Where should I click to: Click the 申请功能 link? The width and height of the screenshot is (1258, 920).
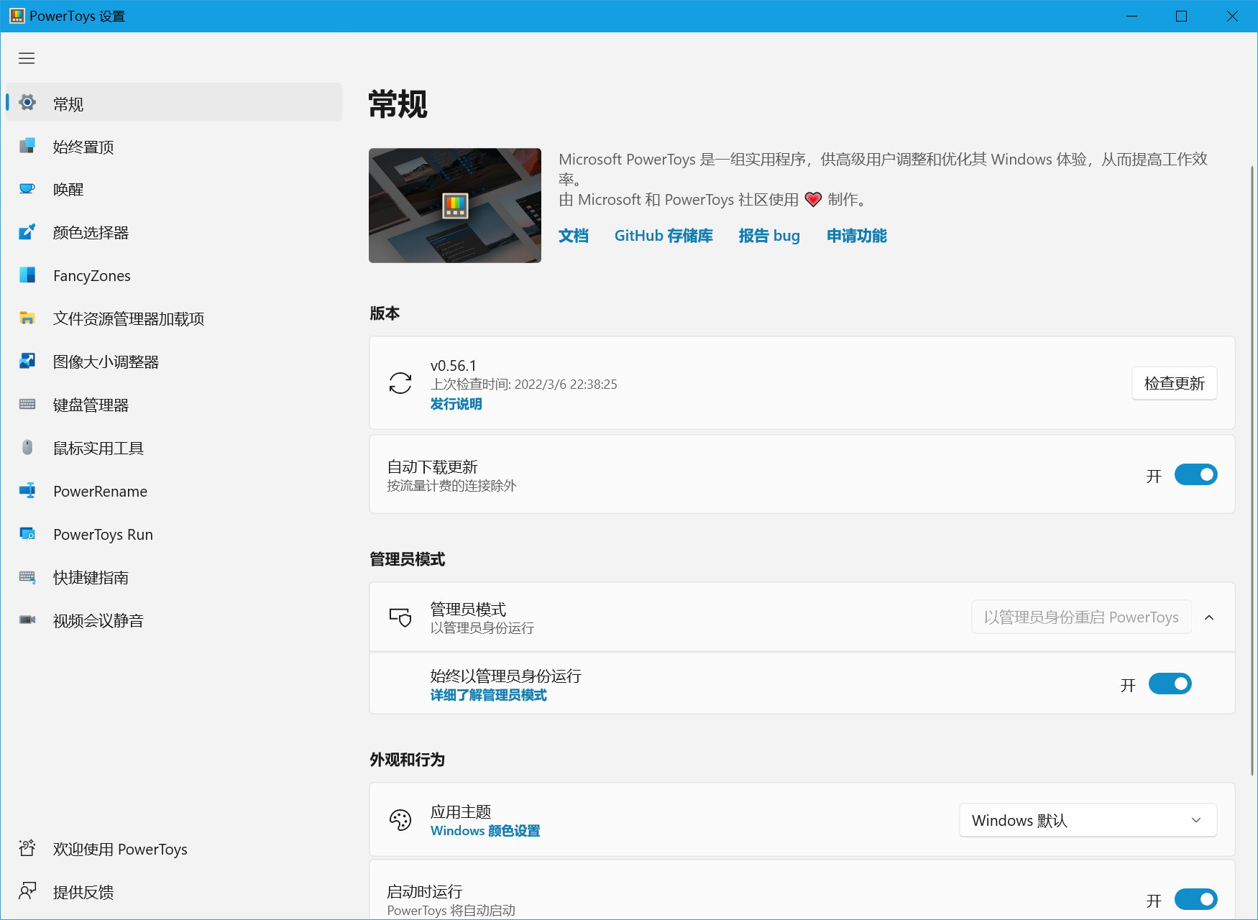coord(857,236)
